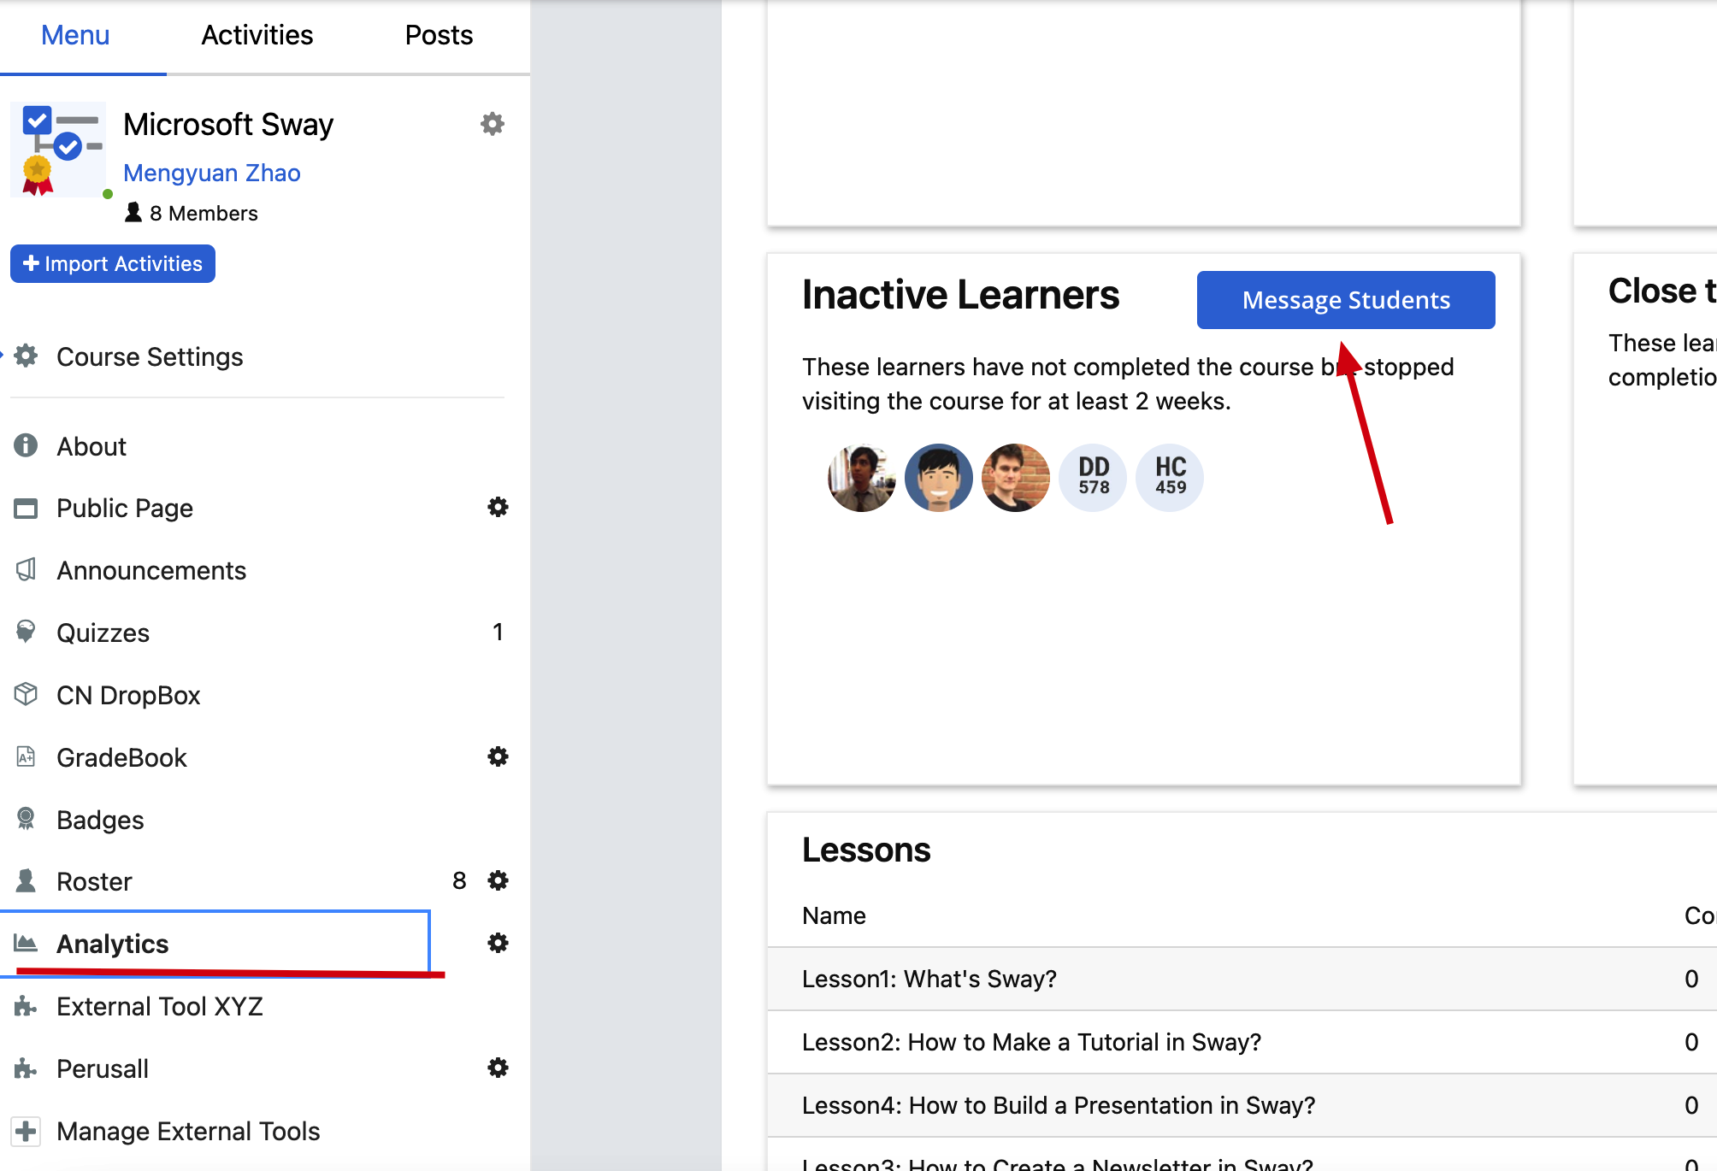Click the Manage External Tools plus icon
This screenshot has width=1717, height=1171.
click(x=26, y=1131)
